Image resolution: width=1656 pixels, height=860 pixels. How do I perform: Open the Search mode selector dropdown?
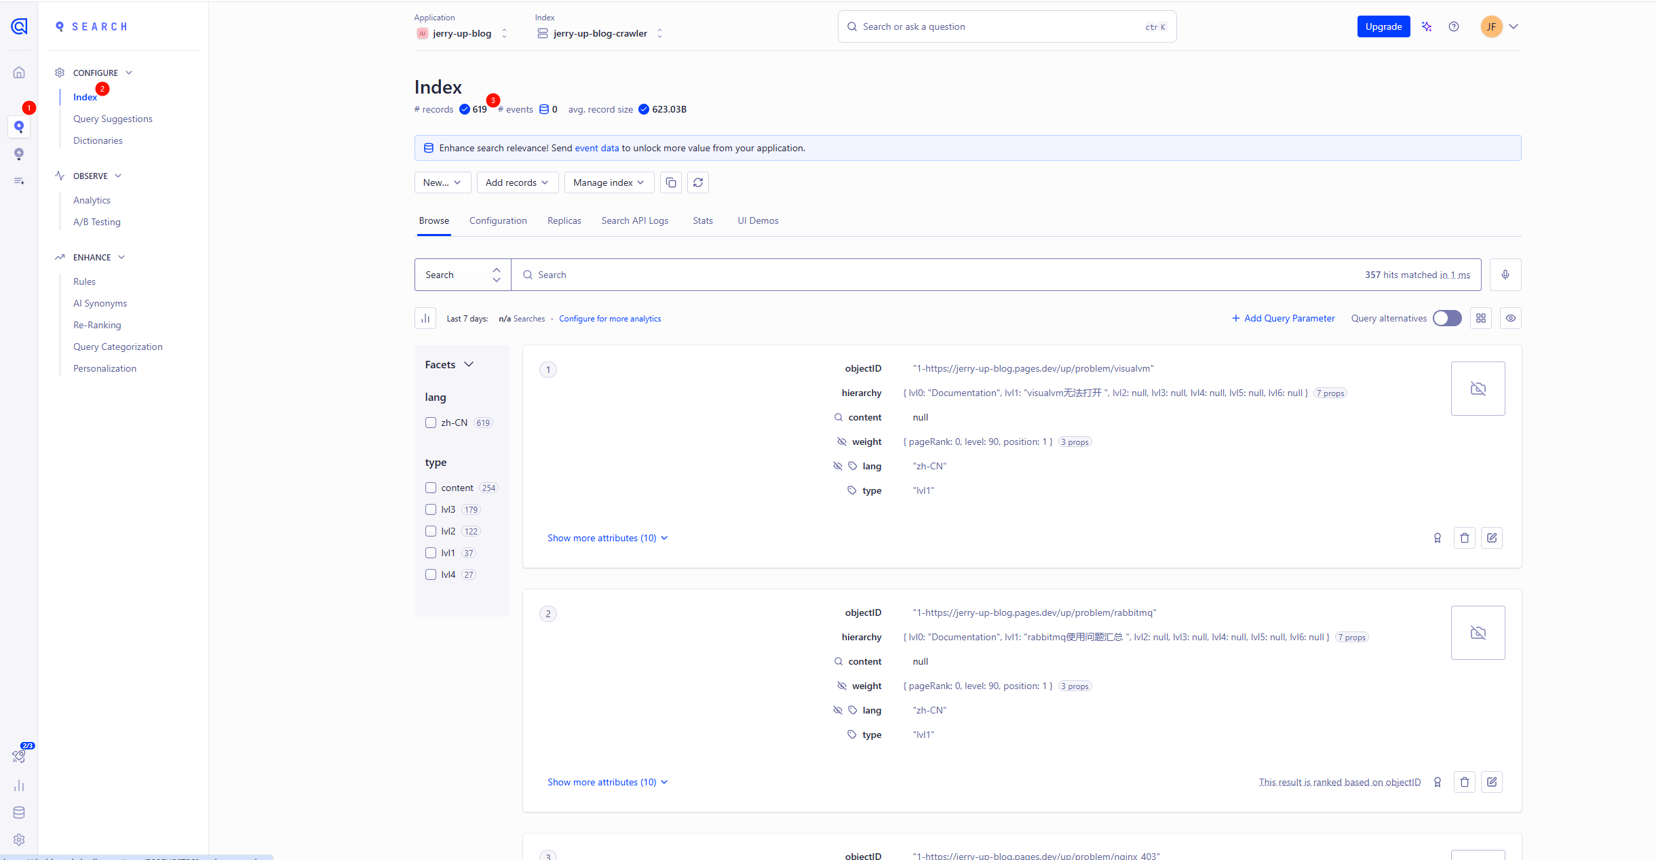(x=463, y=275)
